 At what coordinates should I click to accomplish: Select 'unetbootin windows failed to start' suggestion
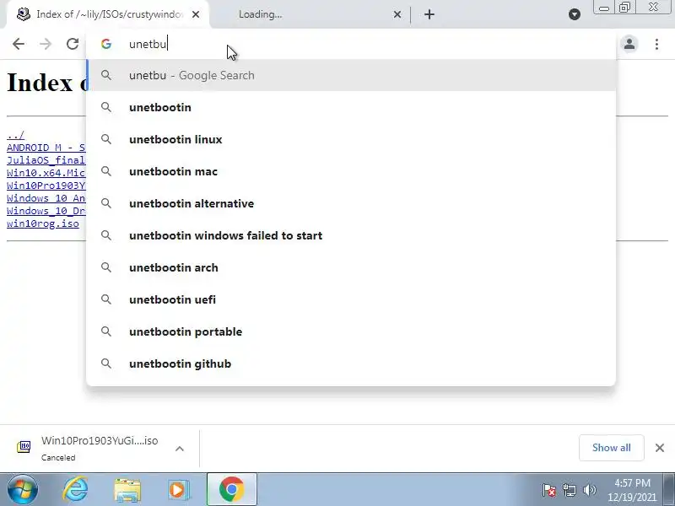(x=351, y=235)
